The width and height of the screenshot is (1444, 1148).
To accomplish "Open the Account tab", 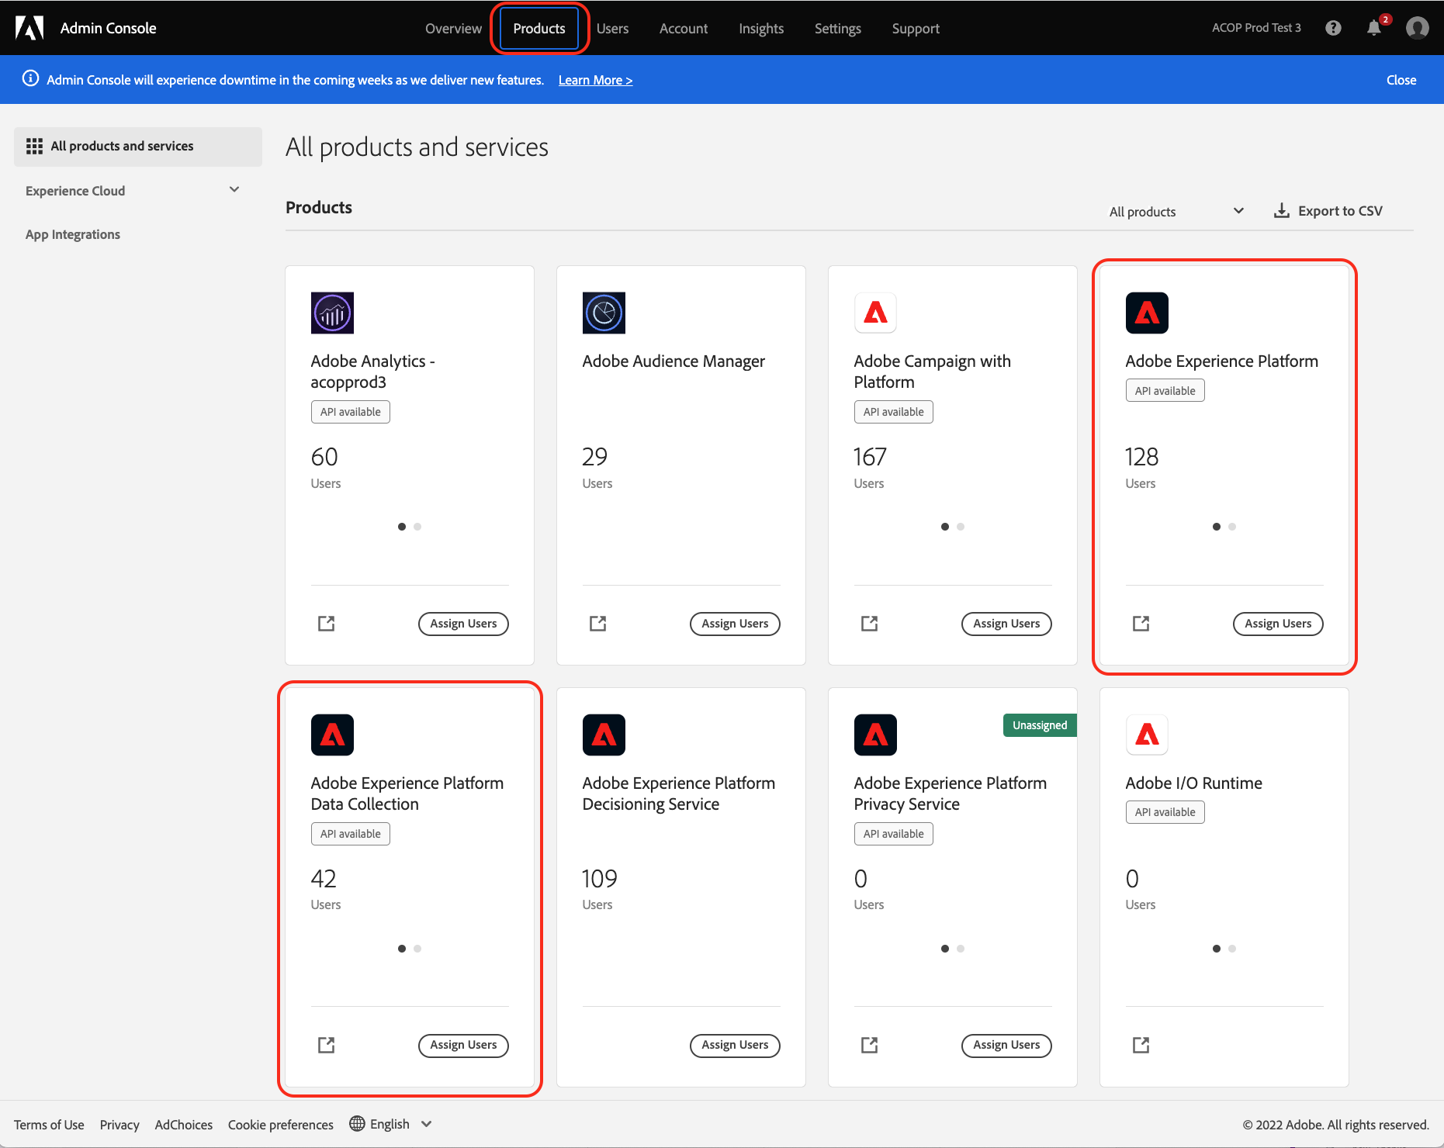I will pos(684,29).
